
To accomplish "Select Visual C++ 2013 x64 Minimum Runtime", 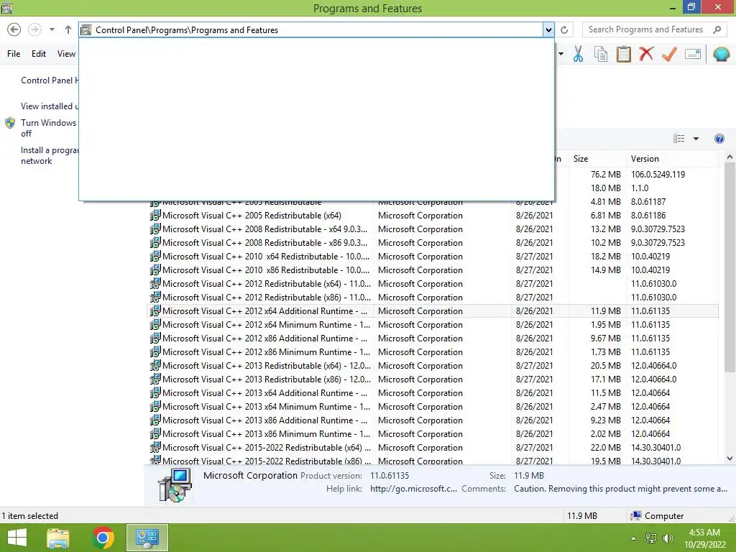I will pyautogui.click(x=432, y=406).
